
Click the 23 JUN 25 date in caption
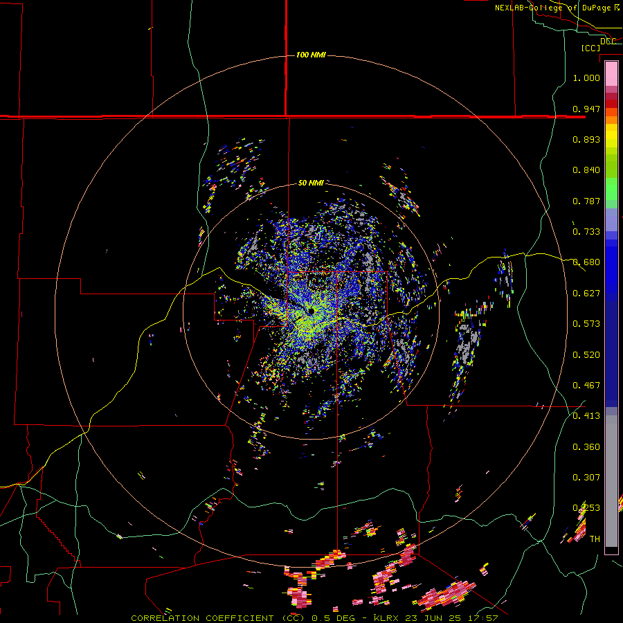point(433,618)
